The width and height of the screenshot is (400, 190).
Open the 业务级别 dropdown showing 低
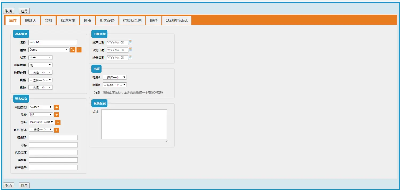pyautogui.click(x=40, y=65)
